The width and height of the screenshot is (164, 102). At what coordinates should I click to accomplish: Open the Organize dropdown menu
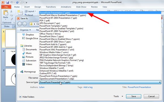[25, 30]
